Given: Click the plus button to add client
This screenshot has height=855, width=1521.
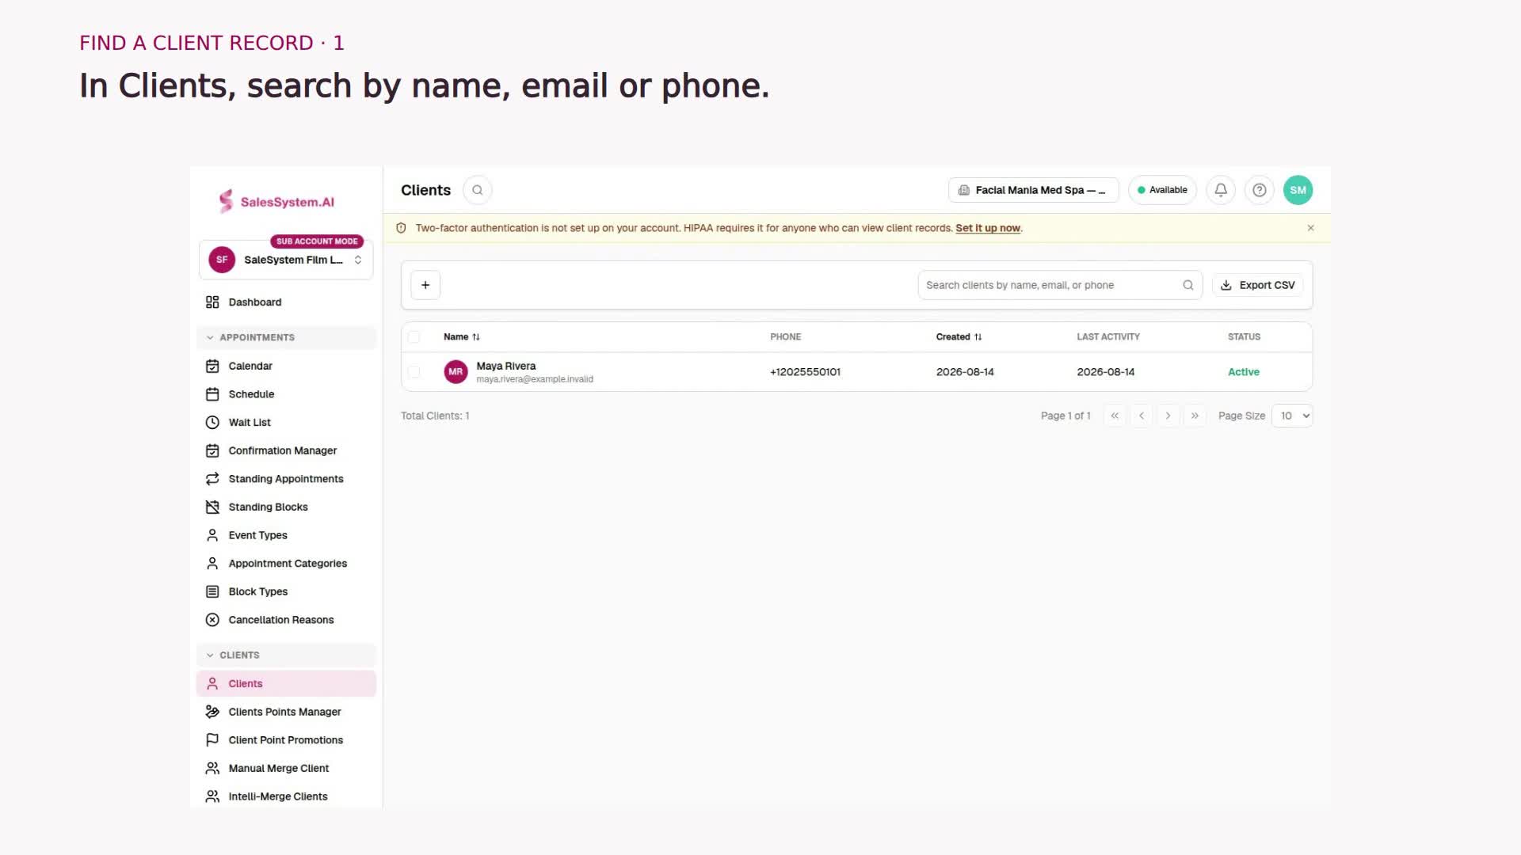Looking at the screenshot, I should point(425,285).
